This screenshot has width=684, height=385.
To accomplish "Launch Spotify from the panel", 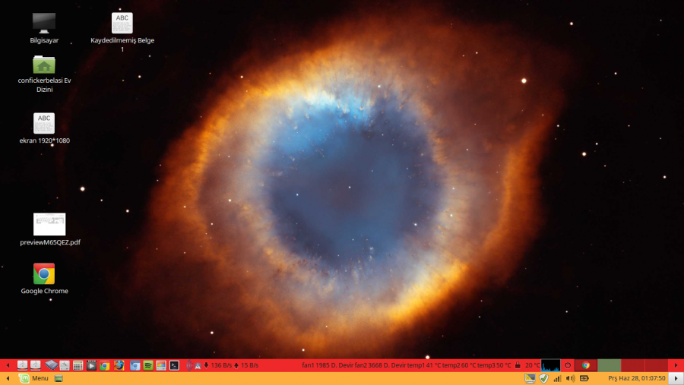I will point(148,365).
